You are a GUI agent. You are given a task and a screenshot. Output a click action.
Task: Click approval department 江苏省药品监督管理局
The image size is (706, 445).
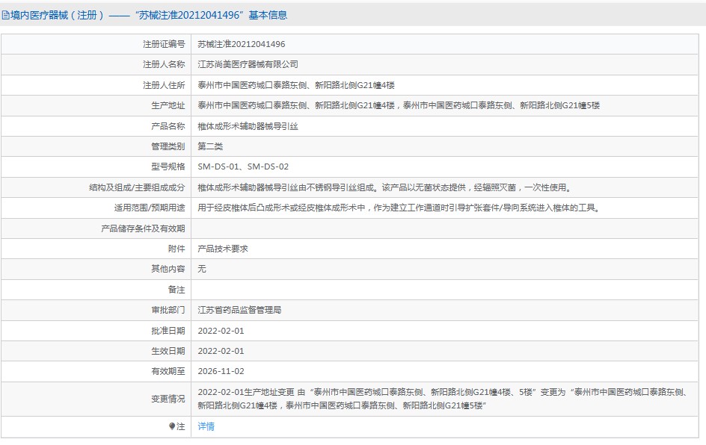coord(239,309)
